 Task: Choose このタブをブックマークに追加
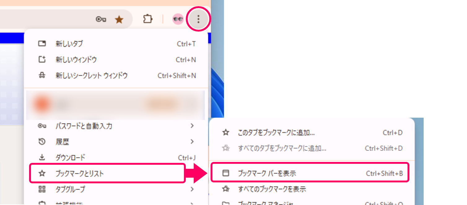click(x=312, y=133)
